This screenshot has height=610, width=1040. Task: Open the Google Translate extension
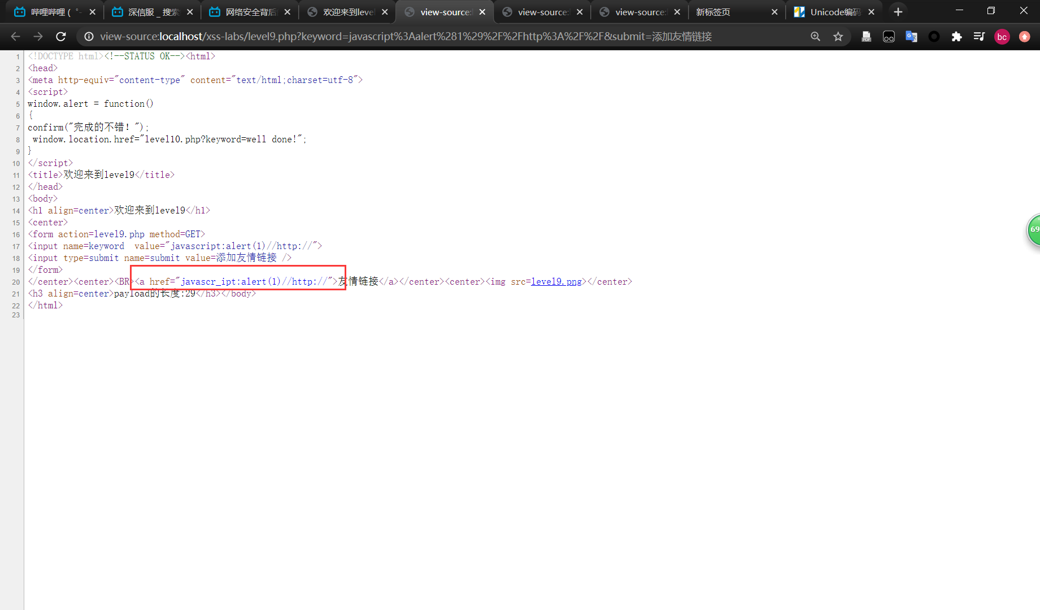click(911, 37)
